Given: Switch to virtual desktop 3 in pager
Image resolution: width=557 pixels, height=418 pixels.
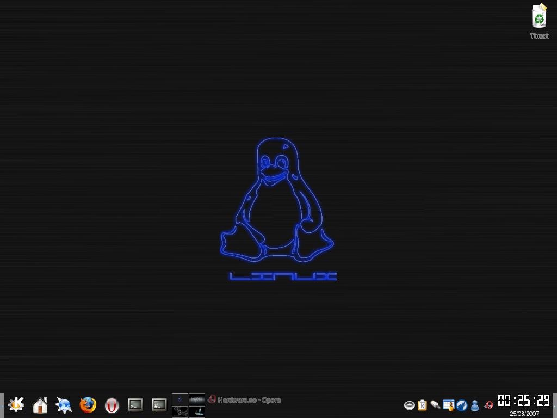Looking at the screenshot, I should 180,411.
